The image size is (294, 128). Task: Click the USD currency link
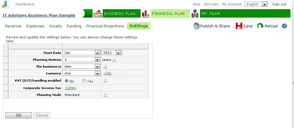click(x=108, y=74)
